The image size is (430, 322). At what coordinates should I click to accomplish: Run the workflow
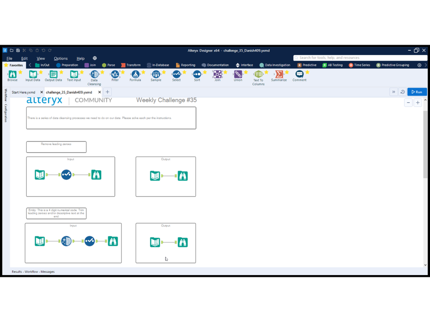tap(417, 92)
